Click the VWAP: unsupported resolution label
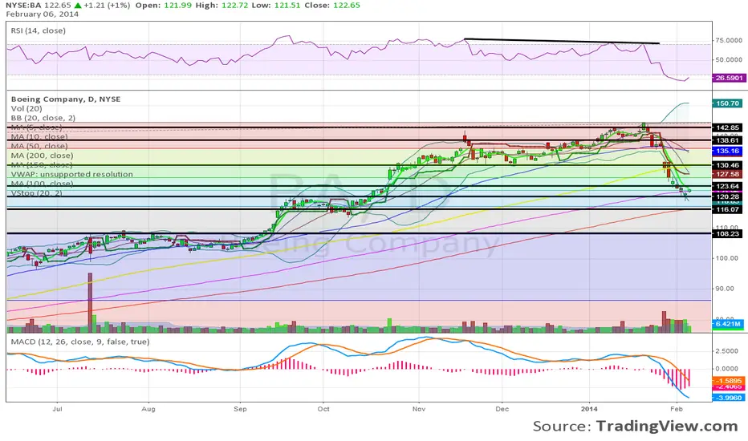Screen dimensions: 748x441 [x=72, y=174]
